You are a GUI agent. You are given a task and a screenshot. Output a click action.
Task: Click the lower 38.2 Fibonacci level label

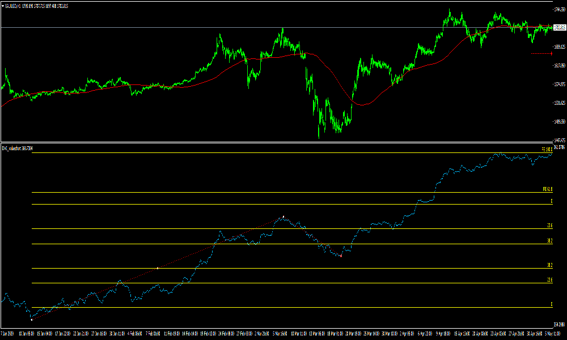(549, 265)
